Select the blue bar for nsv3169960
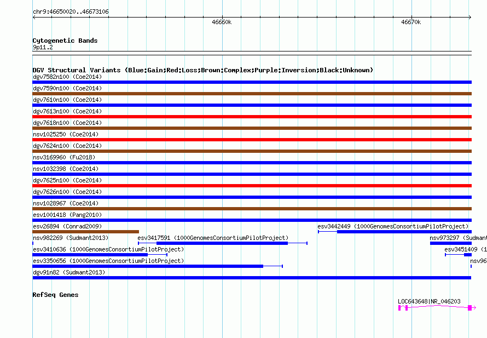 coord(252,163)
